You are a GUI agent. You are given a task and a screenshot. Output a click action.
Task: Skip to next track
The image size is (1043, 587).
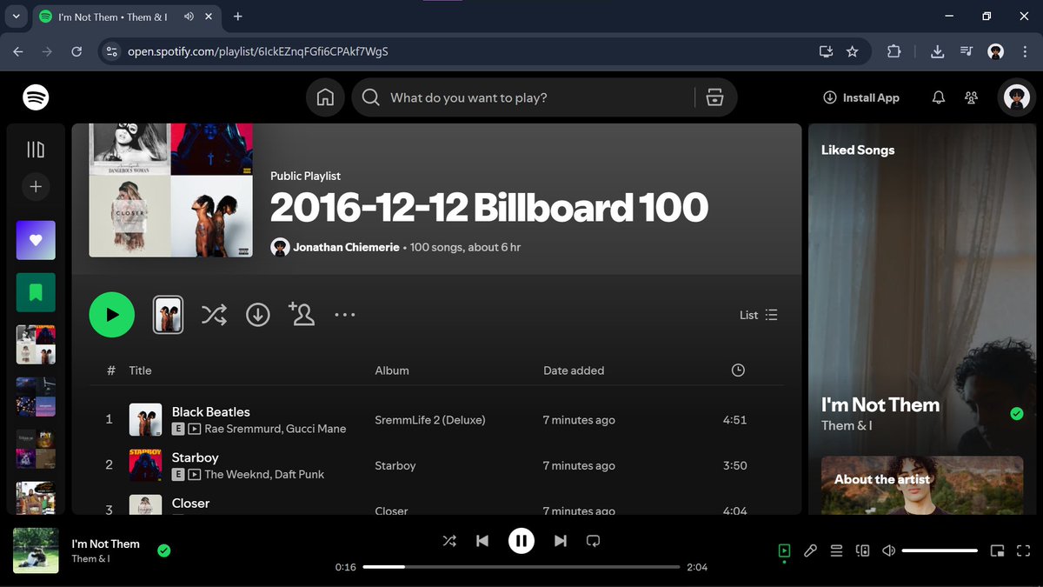[561, 541]
